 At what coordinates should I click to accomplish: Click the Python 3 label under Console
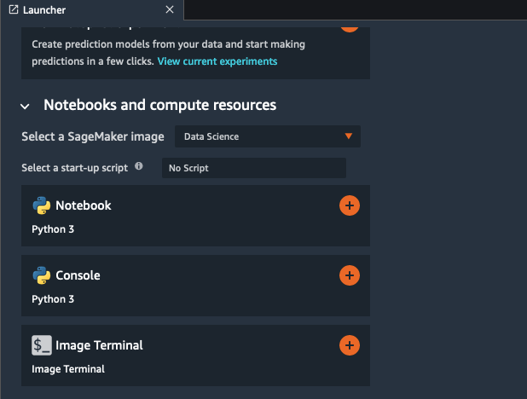point(53,299)
